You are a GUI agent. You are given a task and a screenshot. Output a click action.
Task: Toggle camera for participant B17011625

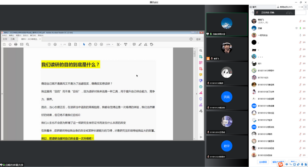(304, 78)
